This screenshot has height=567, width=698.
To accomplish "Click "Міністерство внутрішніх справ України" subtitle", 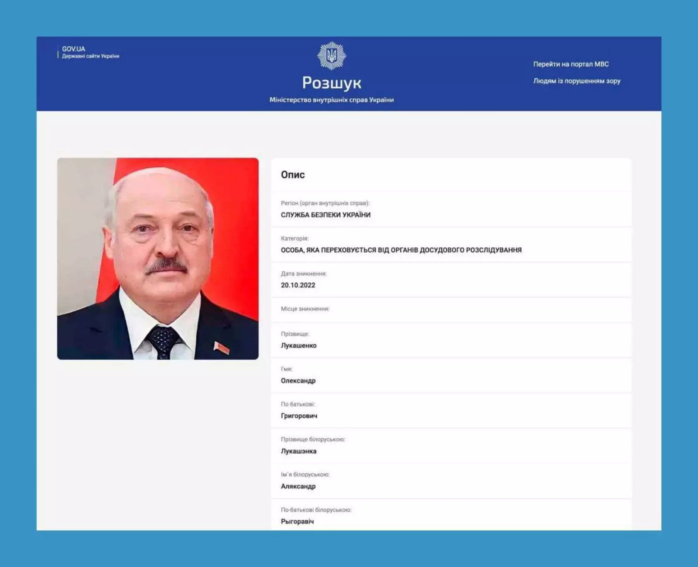I will point(333,99).
